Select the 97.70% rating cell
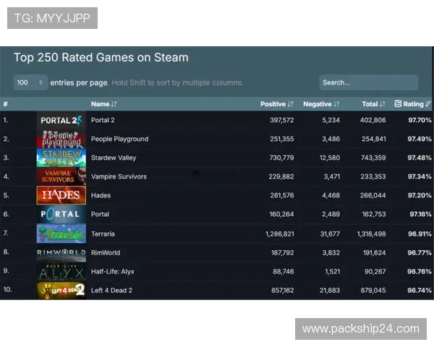The width and height of the screenshot is (434, 347). 420,120
